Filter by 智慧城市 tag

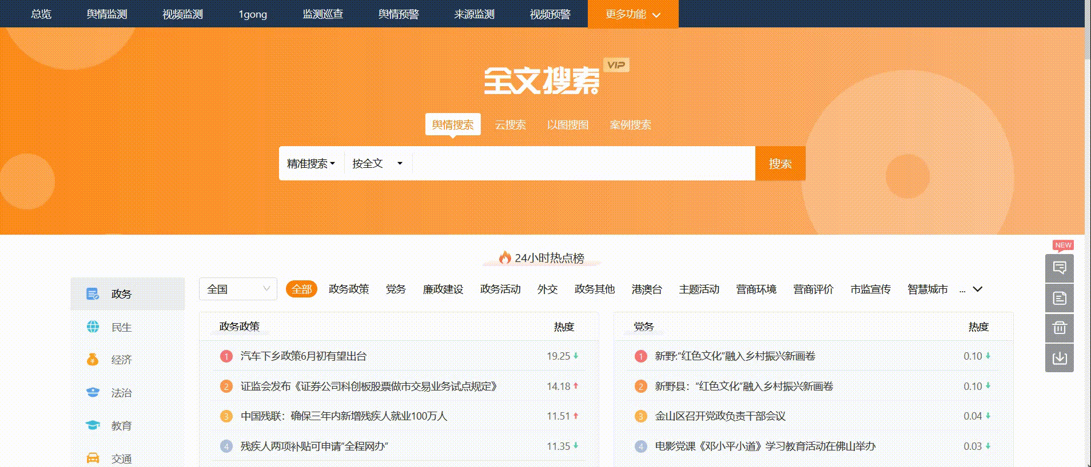[x=927, y=289]
